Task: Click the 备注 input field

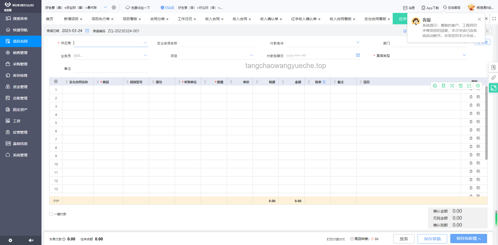Action: 111,68
